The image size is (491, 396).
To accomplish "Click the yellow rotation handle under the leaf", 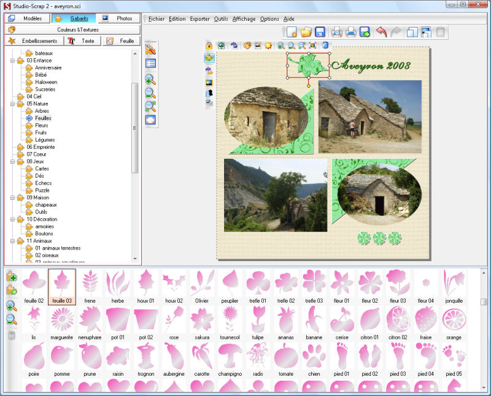I will coord(309,86).
